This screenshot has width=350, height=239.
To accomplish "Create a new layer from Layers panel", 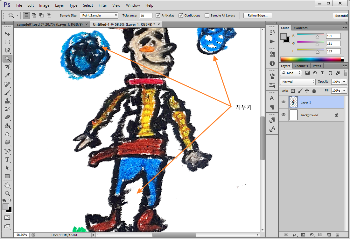I will [329, 235].
